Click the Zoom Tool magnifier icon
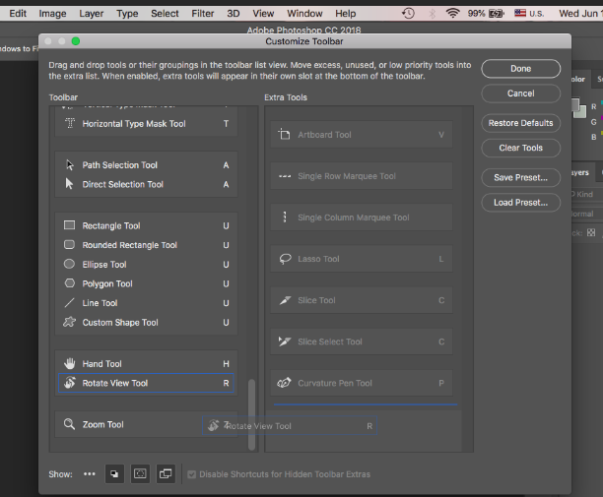 (69, 425)
